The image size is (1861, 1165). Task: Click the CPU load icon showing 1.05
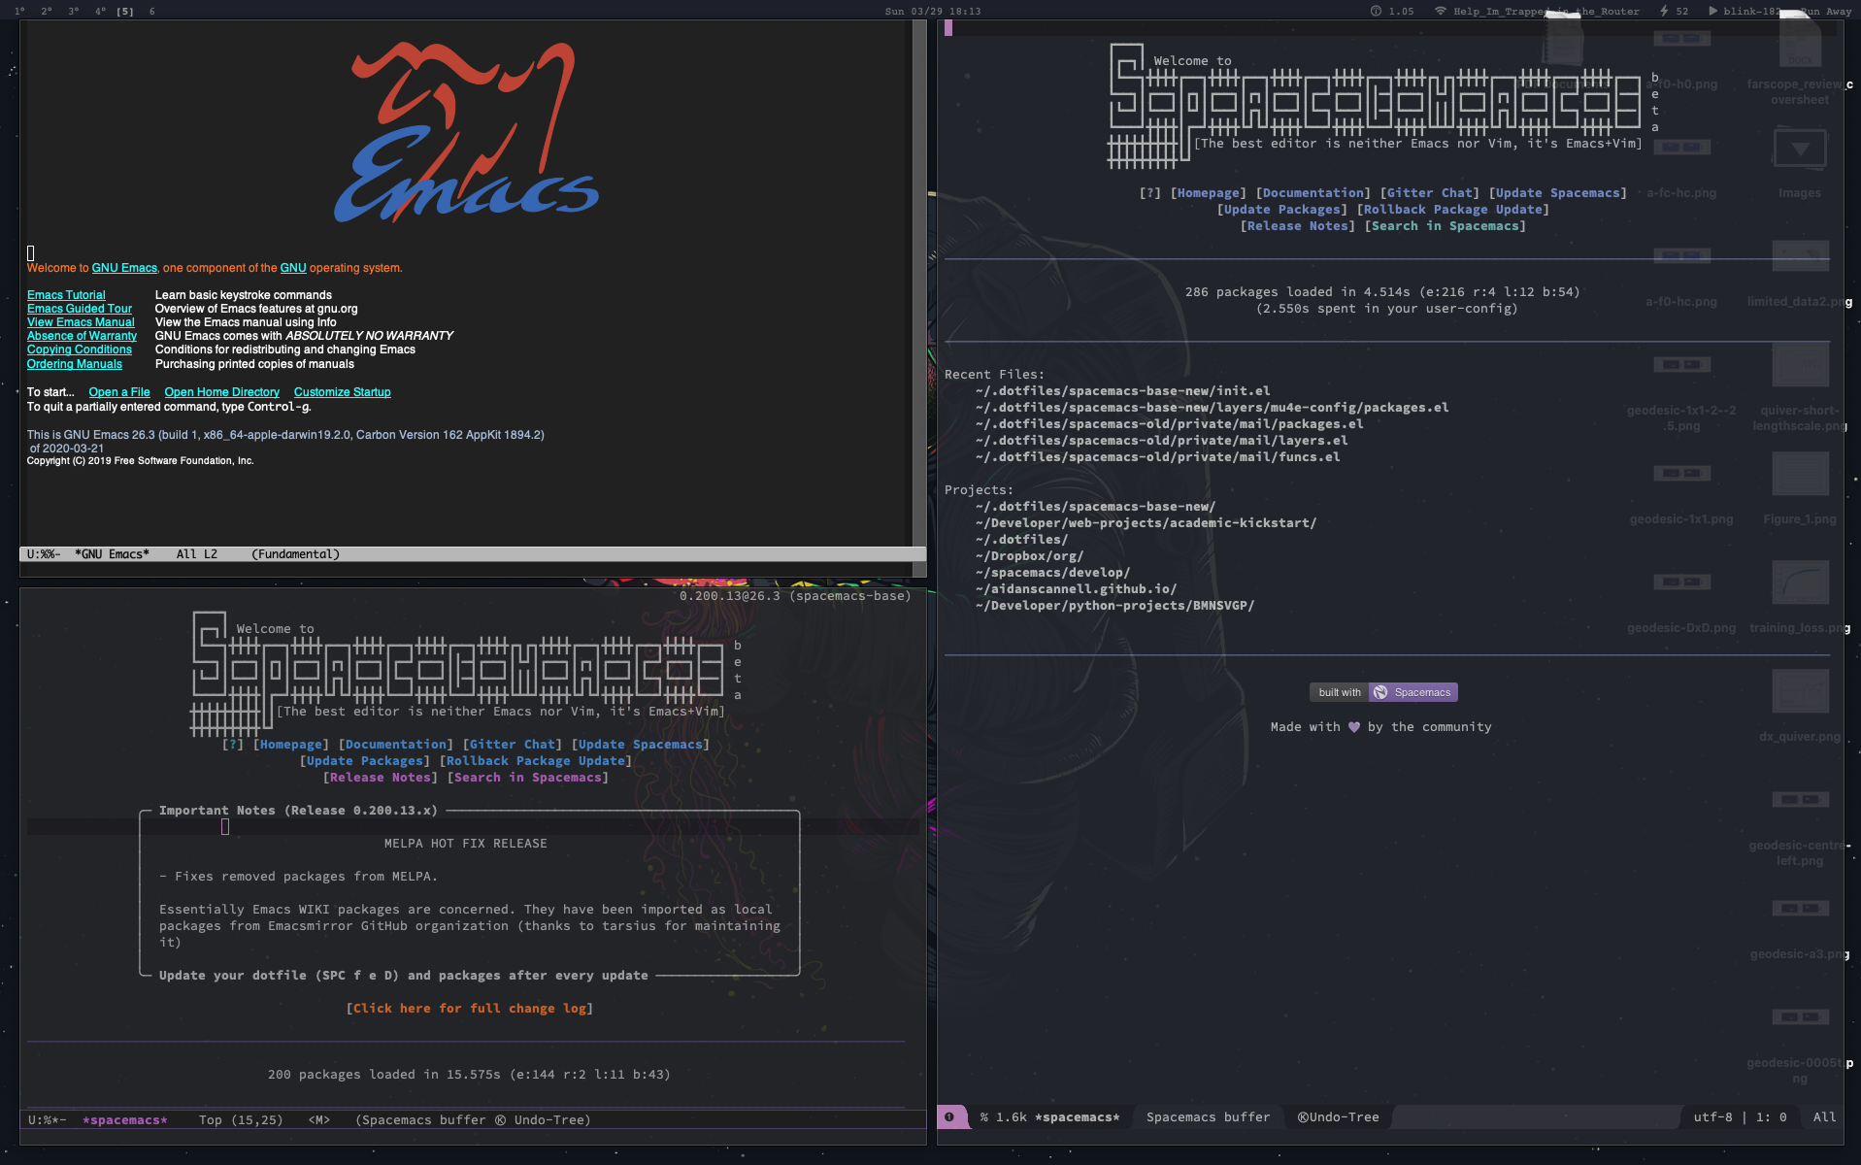click(x=1376, y=12)
